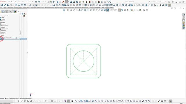The image size is (186, 104).
Task: Open view settings monitor icon
Action: coord(147,10)
